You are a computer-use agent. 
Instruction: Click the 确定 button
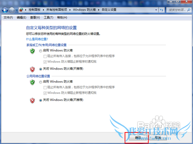pyautogui.click(x=138, y=138)
